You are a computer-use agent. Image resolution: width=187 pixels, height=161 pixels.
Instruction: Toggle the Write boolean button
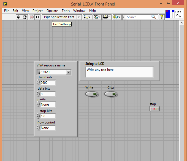coord(92,94)
